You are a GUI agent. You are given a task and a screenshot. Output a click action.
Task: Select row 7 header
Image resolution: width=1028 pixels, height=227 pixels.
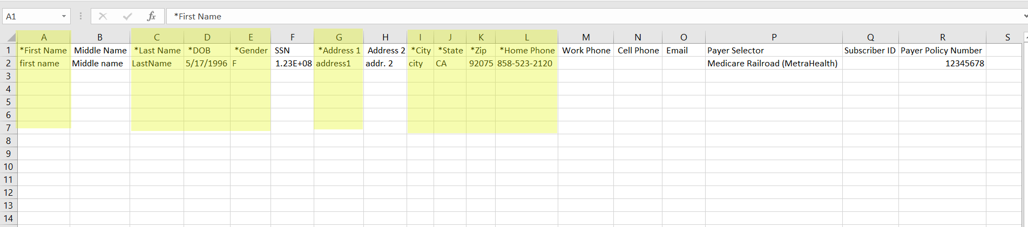point(9,128)
